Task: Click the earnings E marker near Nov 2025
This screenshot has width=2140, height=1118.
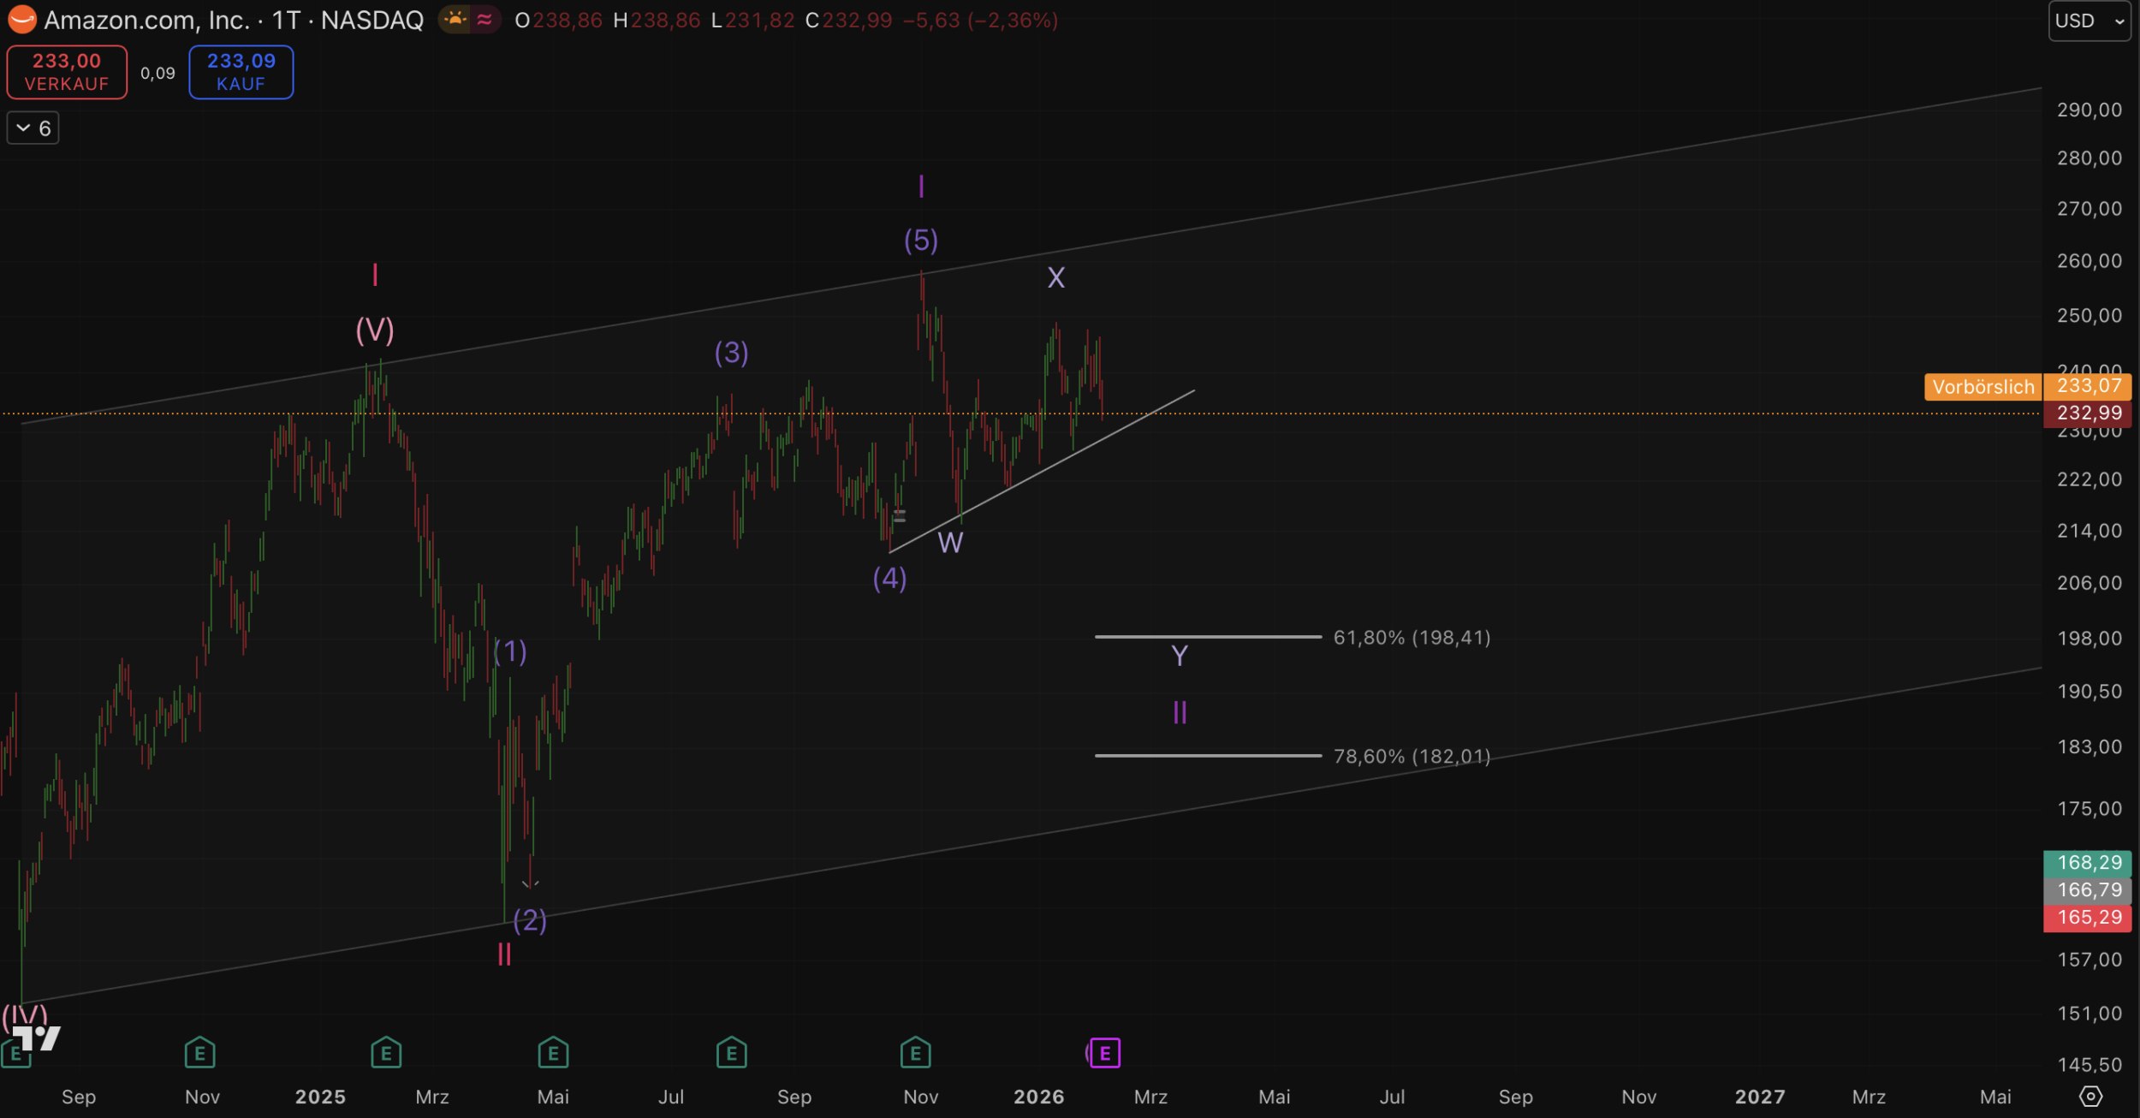Action: click(915, 1053)
